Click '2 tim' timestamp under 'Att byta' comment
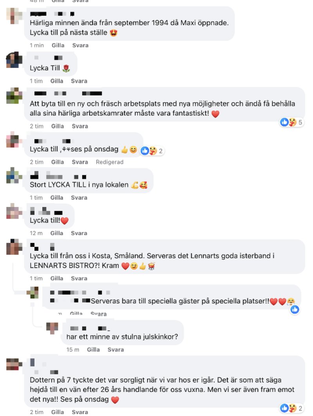The height and width of the screenshot is (416, 313). 37,126
